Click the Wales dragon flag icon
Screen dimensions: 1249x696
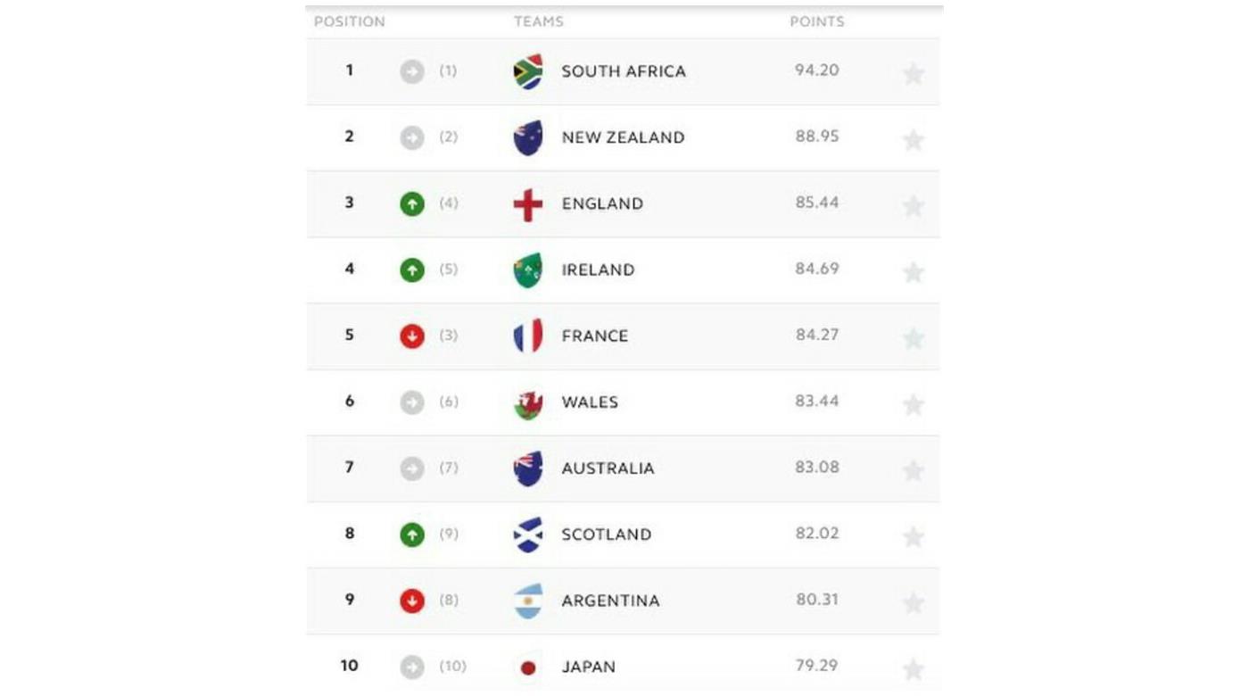(527, 402)
